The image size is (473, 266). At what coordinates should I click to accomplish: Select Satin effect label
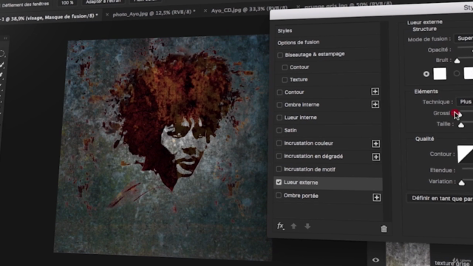pyautogui.click(x=290, y=130)
